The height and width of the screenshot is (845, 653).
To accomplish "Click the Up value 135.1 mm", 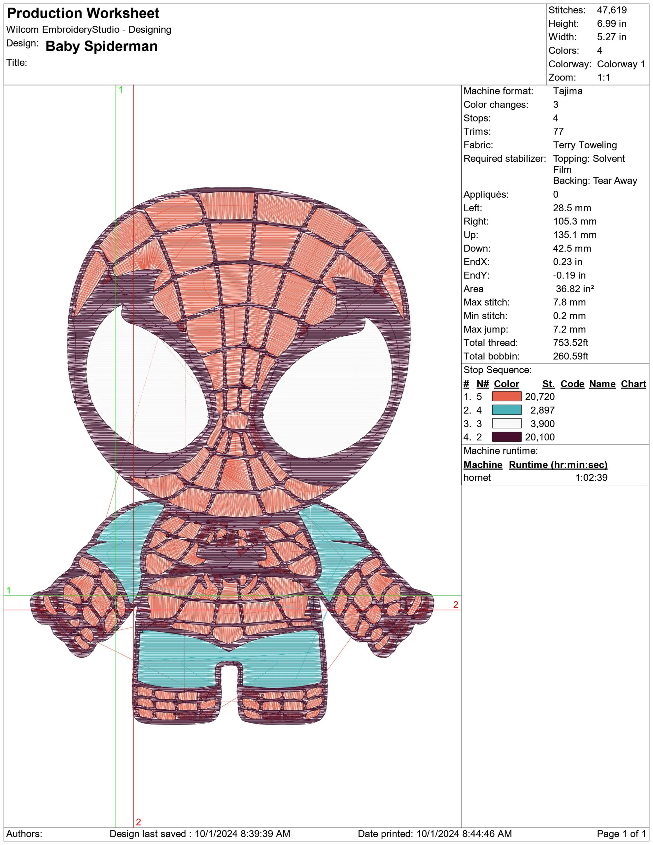I will [575, 235].
